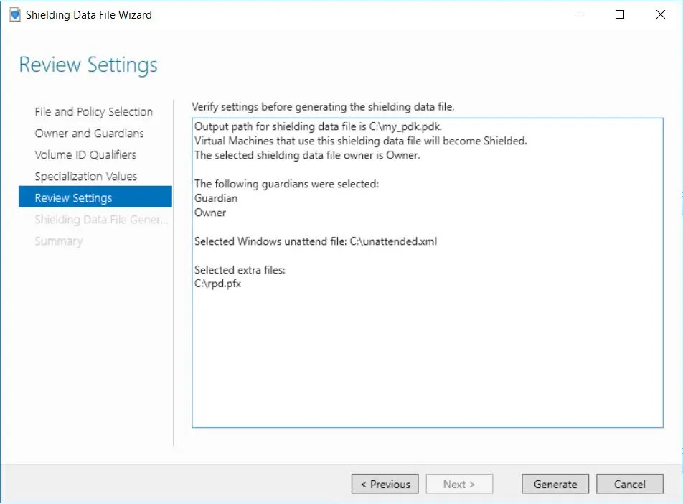
Task: Click the unattend file line C:\unattended.xml
Action: (x=316, y=241)
